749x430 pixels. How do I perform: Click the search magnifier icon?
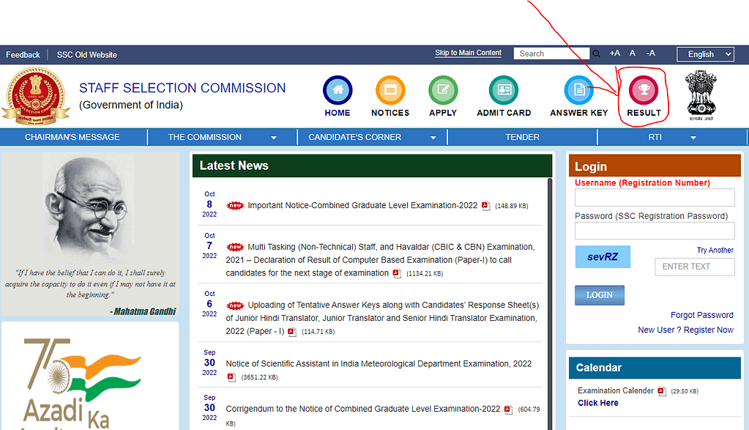click(596, 54)
